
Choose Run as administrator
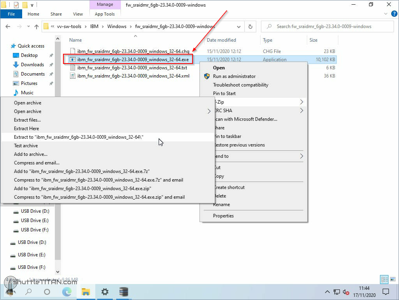tap(234, 76)
